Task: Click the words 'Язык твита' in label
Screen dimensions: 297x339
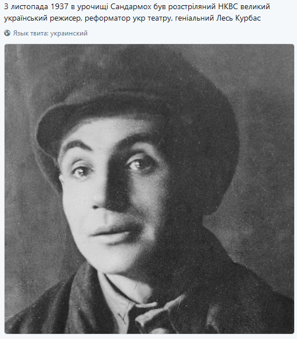Action: [31, 33]
